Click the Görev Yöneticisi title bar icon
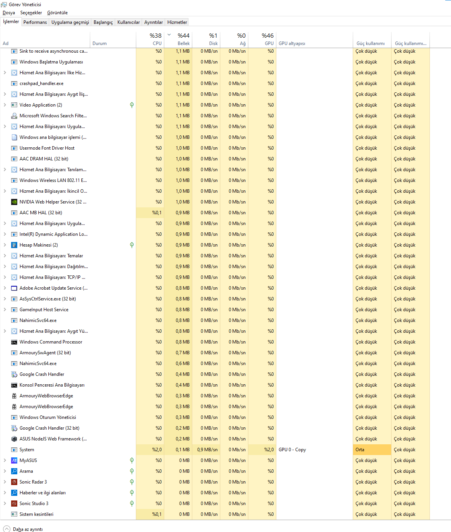451x532 pixels. (x=4, y=4)
